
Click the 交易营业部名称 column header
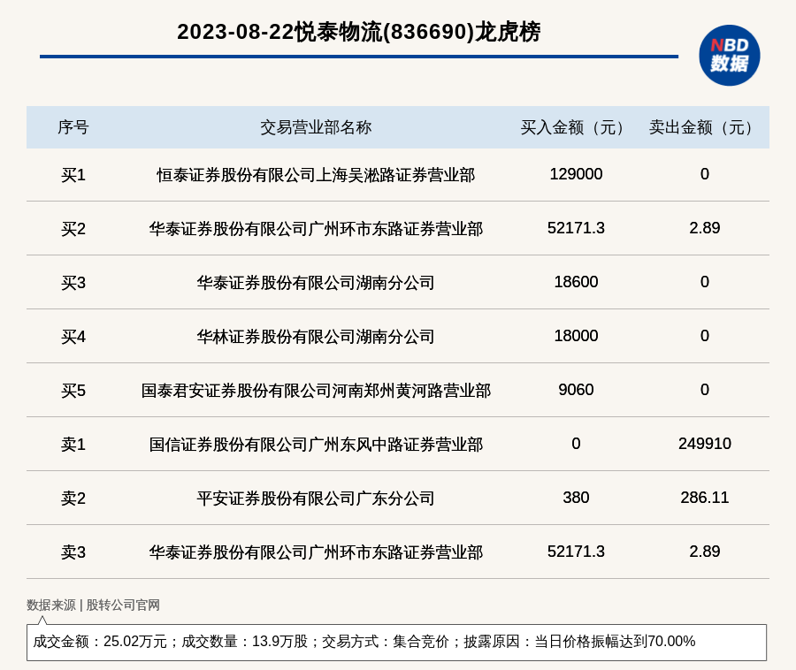(316, 127)
